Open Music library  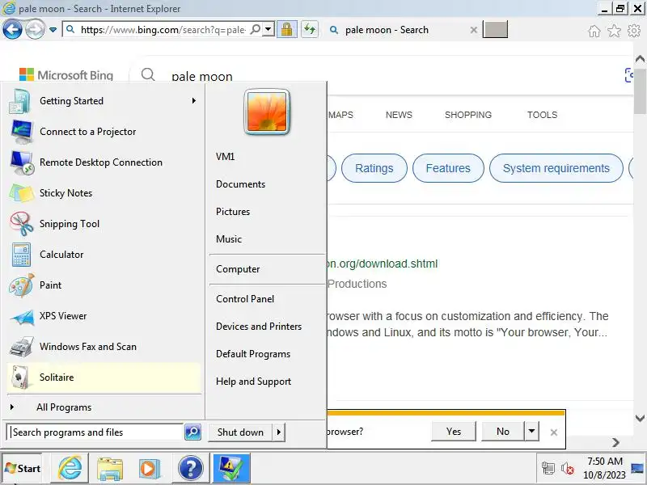coord(229,239)
